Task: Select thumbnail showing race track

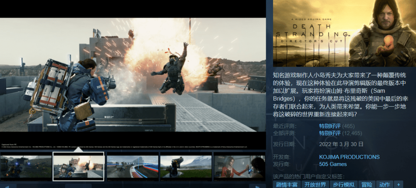Action: pos(133,166)
